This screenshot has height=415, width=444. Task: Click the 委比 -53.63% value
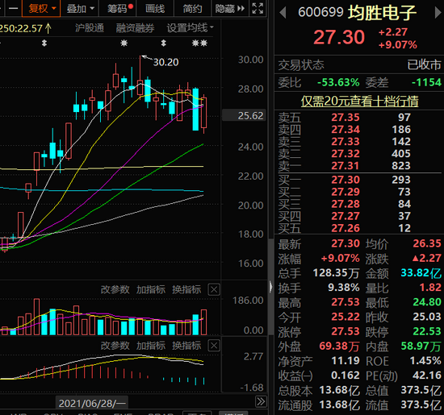pos(338,82)
